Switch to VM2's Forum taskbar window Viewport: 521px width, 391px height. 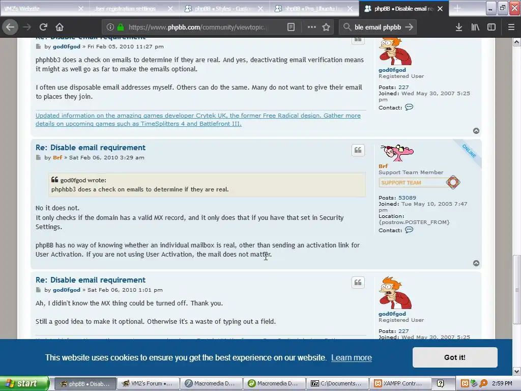tap(148, 383)
